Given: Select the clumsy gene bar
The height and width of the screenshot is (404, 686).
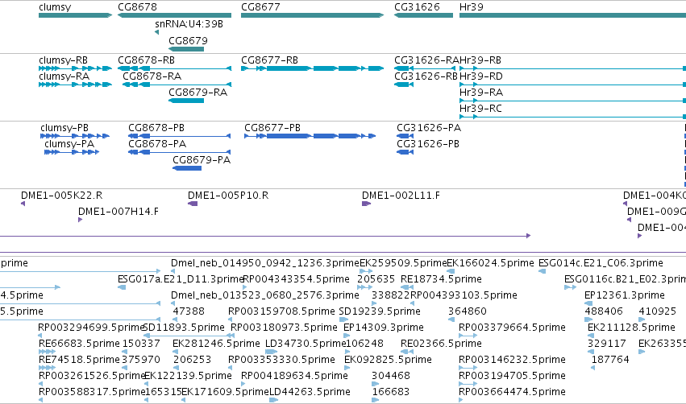Looking at the screenshot, I should tap(75, 15).
